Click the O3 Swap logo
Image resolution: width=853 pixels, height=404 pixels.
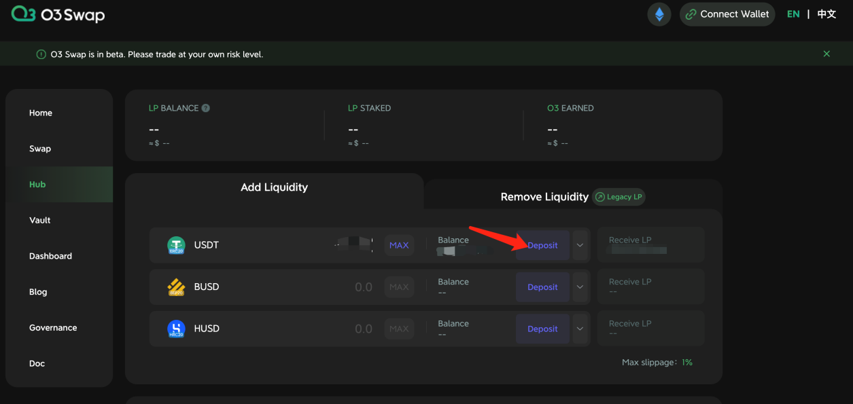tap(58, 14)
